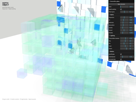Click the 'animateCells' label
The height and width of the screenshot is (102, 136).
112,59
